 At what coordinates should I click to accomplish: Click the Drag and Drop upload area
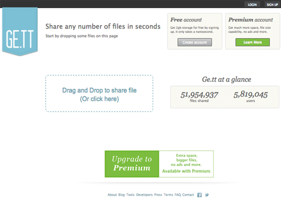[x=99, y=93]
